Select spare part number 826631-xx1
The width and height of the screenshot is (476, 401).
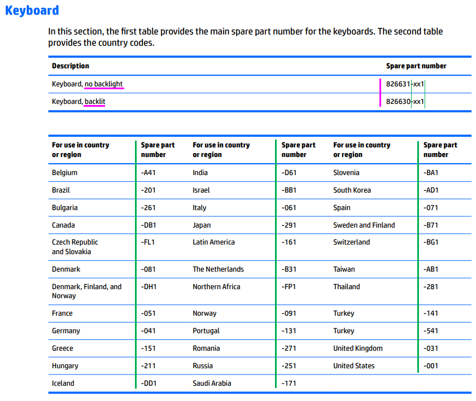[405, 84]
